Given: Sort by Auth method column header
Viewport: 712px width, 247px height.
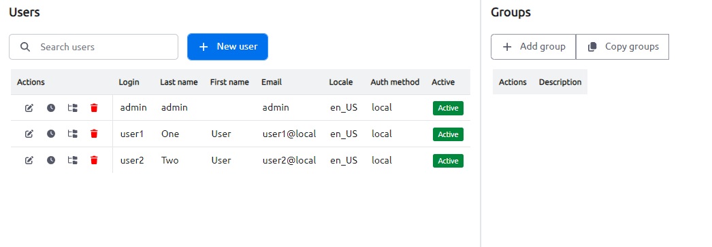Looking at the screenshot, I should click(x=395, y=82).
